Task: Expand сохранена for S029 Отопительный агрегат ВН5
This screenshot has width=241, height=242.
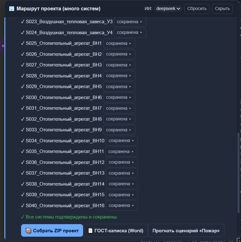Action: tap(119, 87)
